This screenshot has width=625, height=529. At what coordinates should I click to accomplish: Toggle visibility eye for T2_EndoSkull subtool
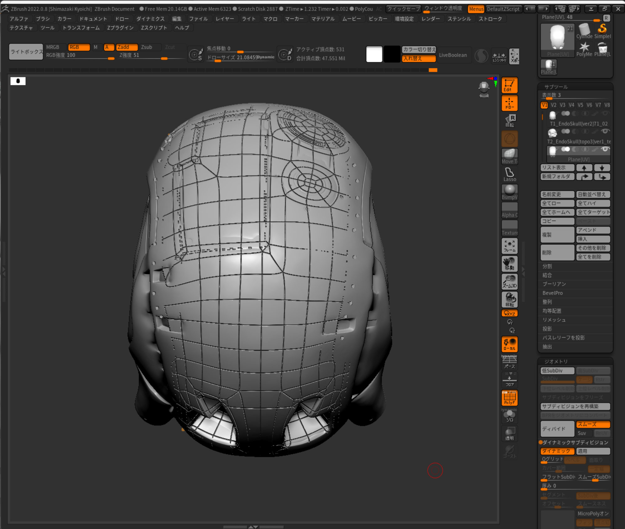coord(605,131)
